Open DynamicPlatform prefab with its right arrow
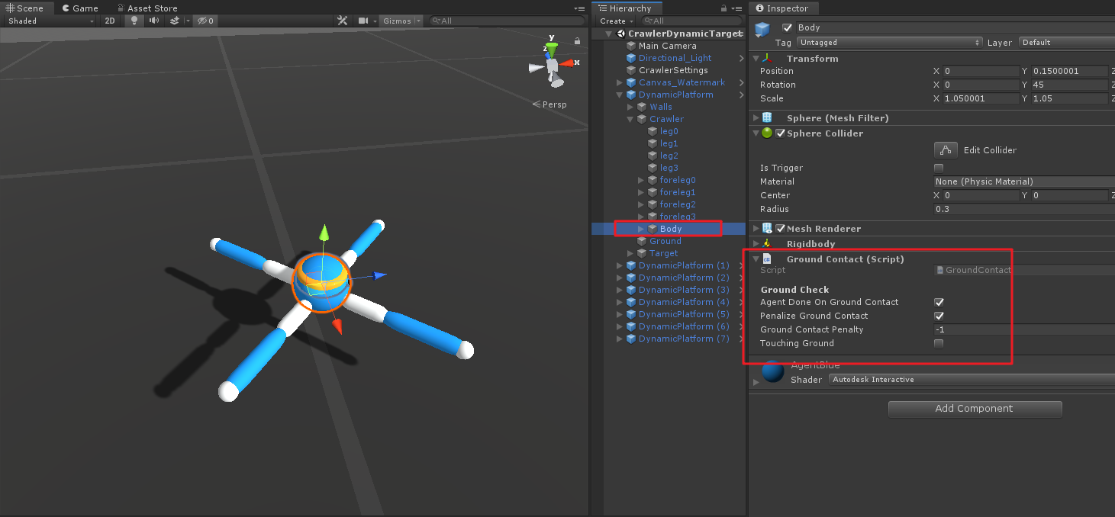The image size is (1115, 517). coord(741,95)
